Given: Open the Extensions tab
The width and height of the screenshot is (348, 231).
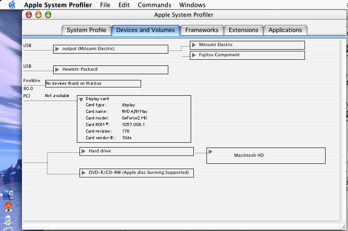Looking at the screenshot, I should (x=243, y=30).
